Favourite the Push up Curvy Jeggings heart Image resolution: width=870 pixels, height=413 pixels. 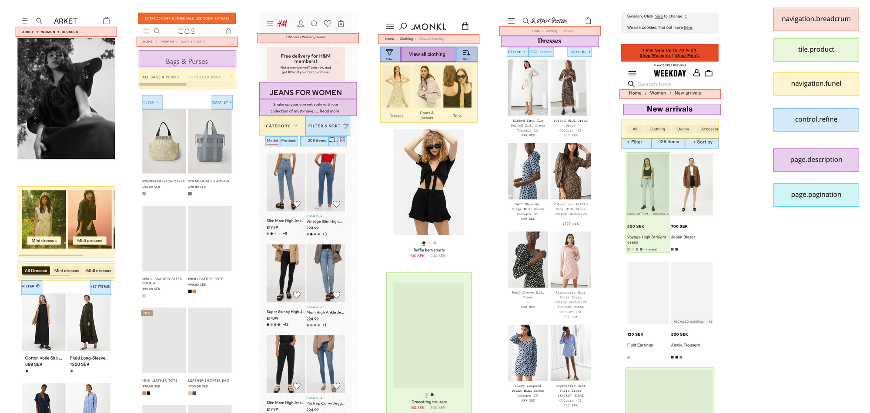[337, 386]
